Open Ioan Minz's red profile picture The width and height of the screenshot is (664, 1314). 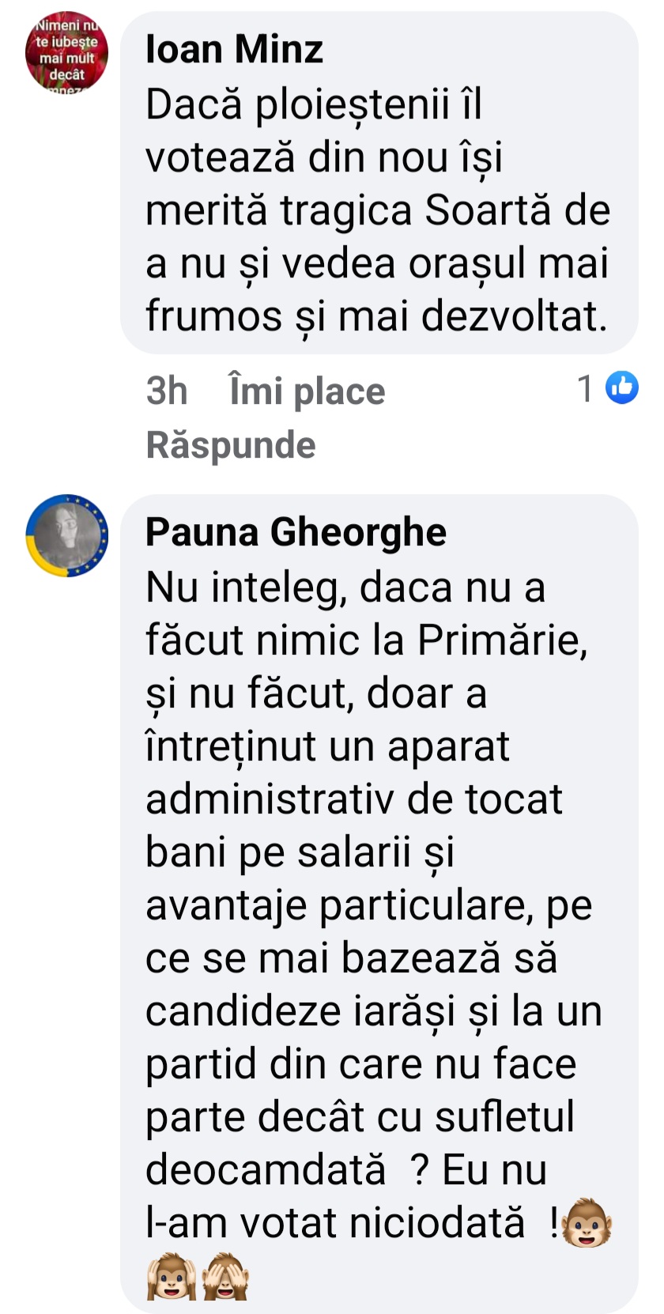coord(67,52)
